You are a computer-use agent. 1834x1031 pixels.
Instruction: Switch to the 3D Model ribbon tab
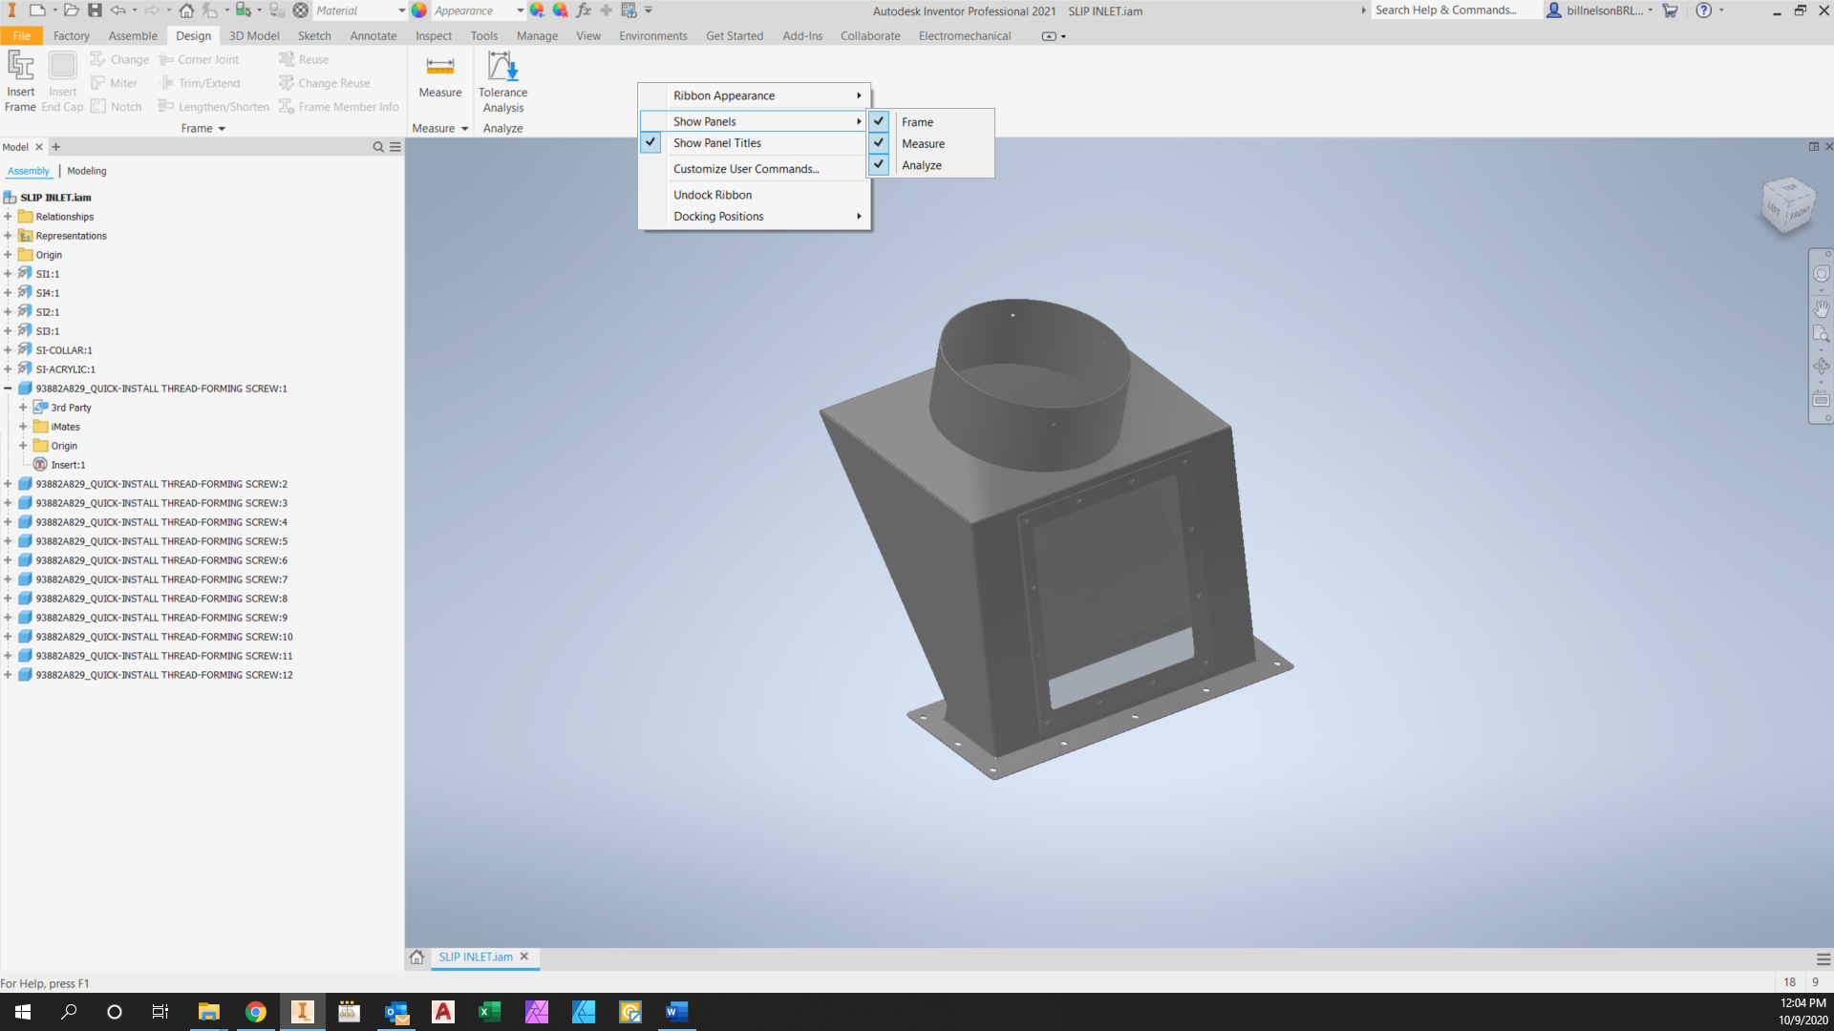pos(254,35)
